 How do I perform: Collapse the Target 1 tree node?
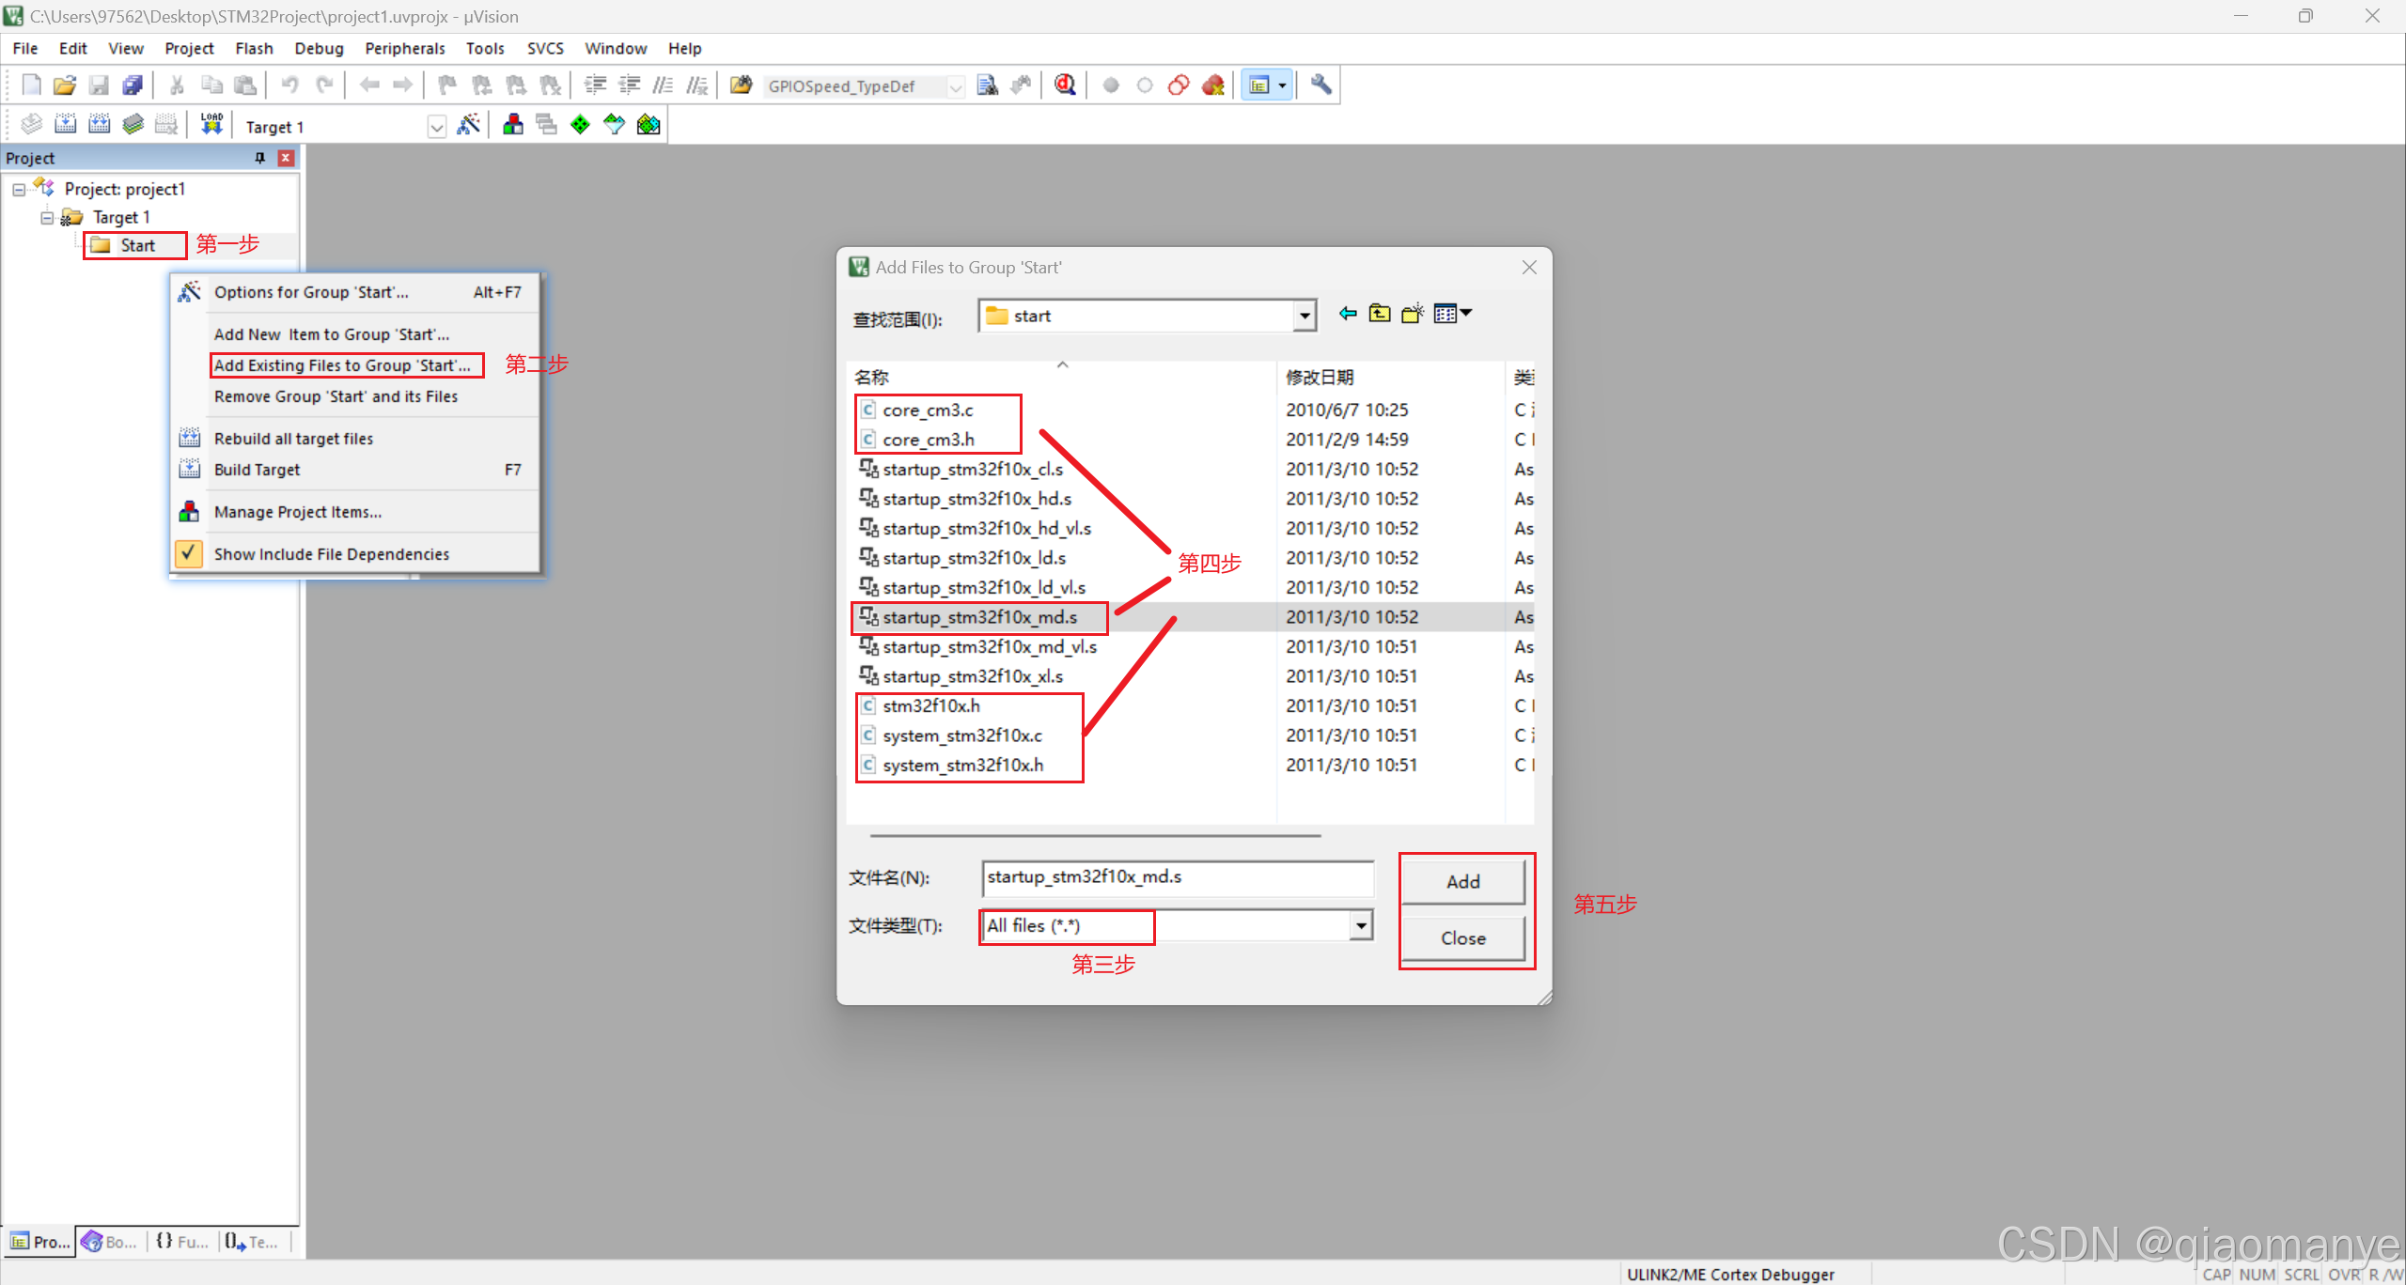(47, 217)
